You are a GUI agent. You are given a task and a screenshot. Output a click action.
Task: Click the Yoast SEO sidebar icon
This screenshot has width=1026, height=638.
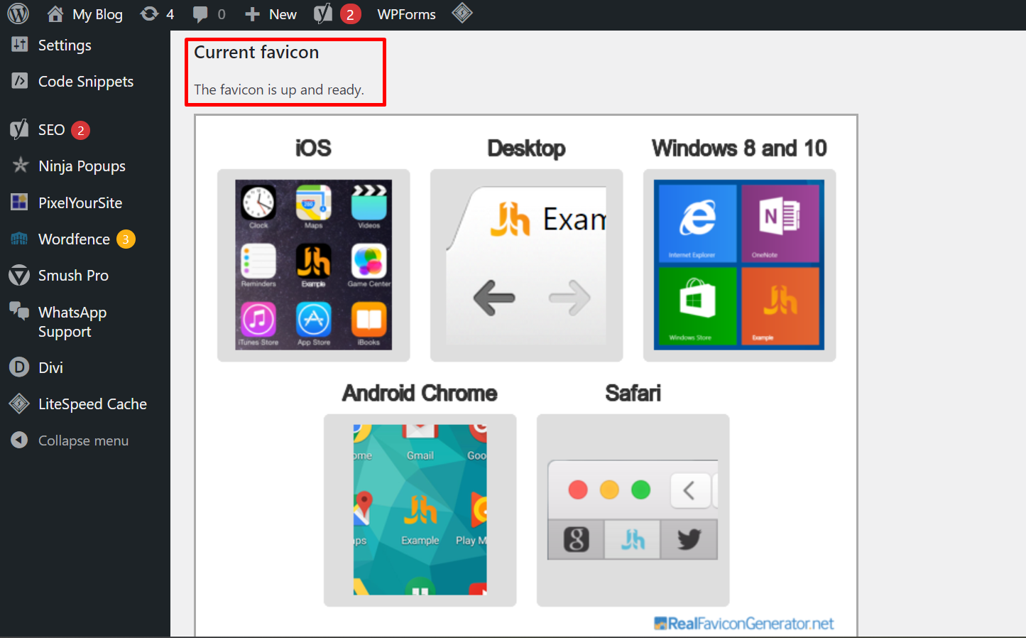[19, 129]
